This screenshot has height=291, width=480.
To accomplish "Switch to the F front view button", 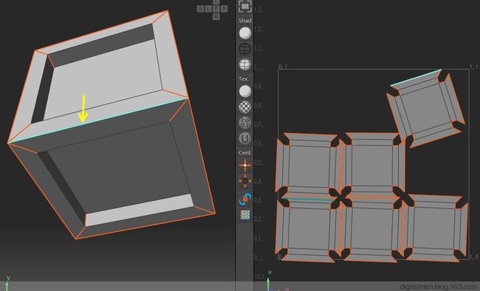I will [x=216, y=9].
